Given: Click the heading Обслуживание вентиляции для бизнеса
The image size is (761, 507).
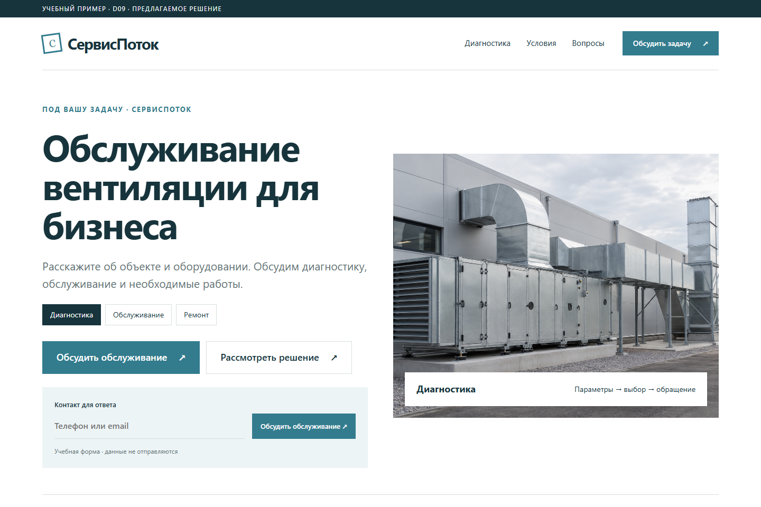Looking at the screenshot, I should [x=181, y=188].
